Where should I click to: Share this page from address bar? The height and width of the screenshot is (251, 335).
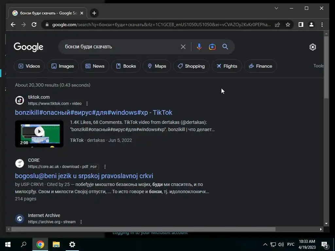[x=277, y=25]
